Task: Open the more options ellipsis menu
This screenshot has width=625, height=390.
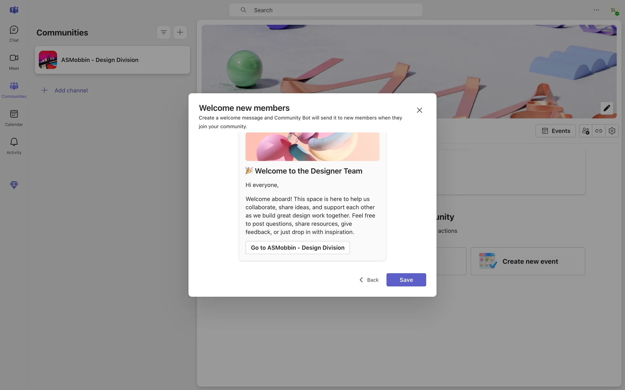Action: coord(596,10)
